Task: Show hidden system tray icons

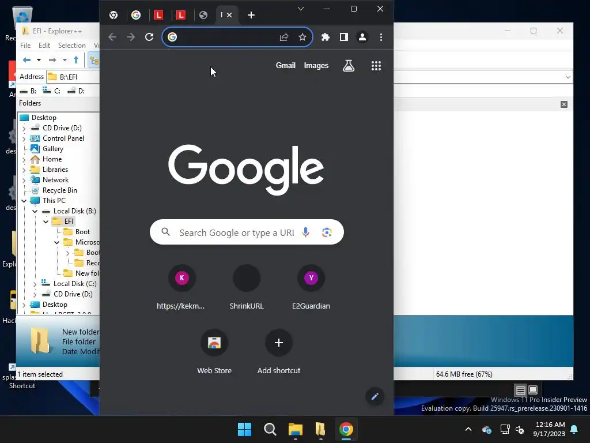Action: tap(468, 429)
